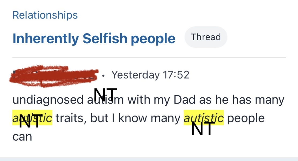Click the Yesterday 17:52 timestamp
This screenshot has width=298, height=161.
pos(151,75)
